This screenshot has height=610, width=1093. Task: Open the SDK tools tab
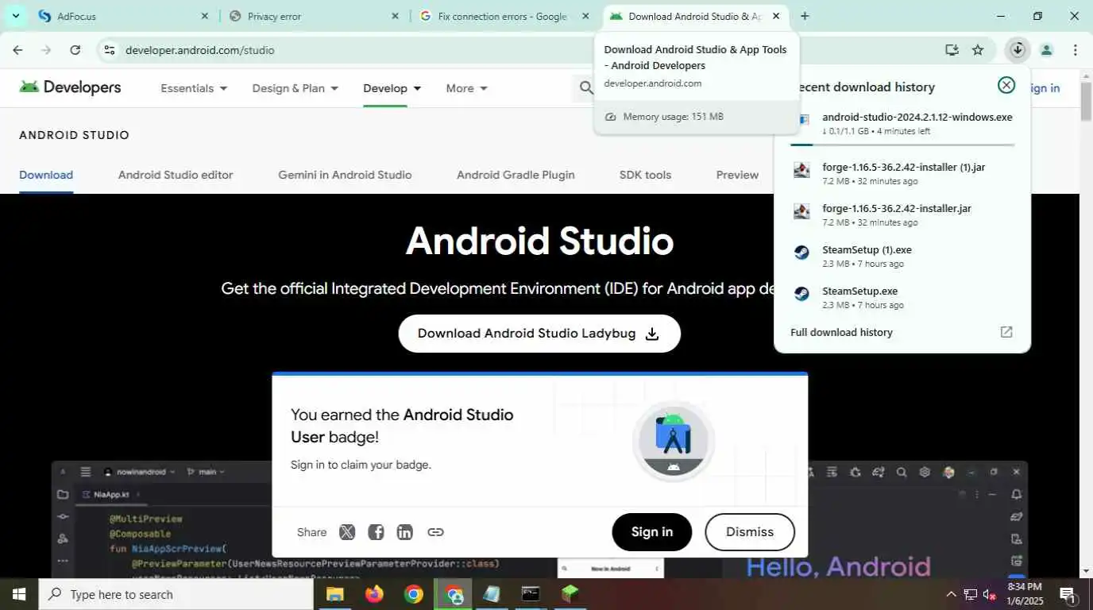pyautogui.click(x=645, y=175)
